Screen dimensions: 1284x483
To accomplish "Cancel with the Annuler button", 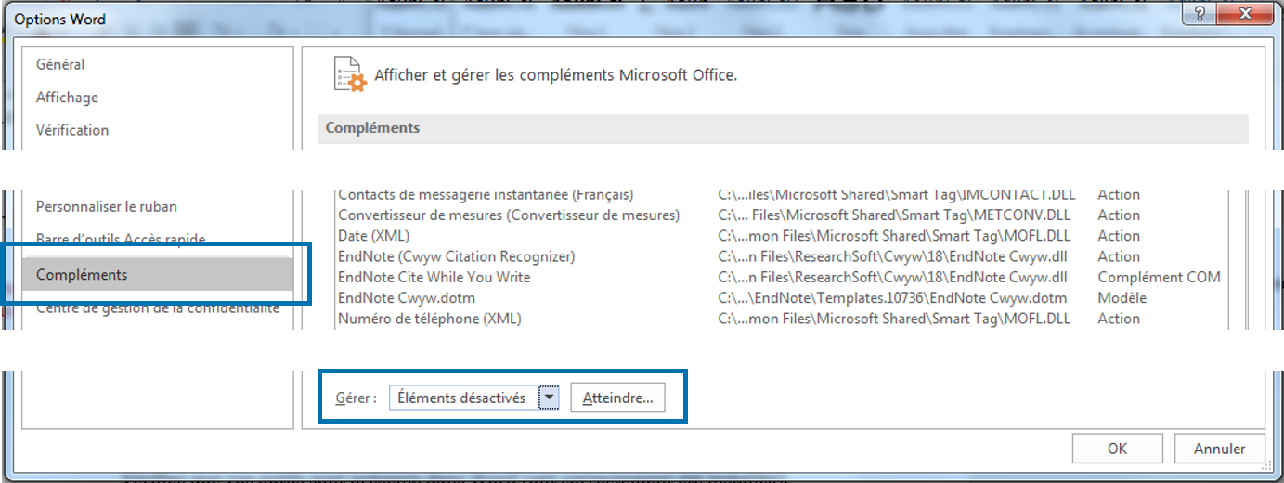I will click(x=1219, y=449).
